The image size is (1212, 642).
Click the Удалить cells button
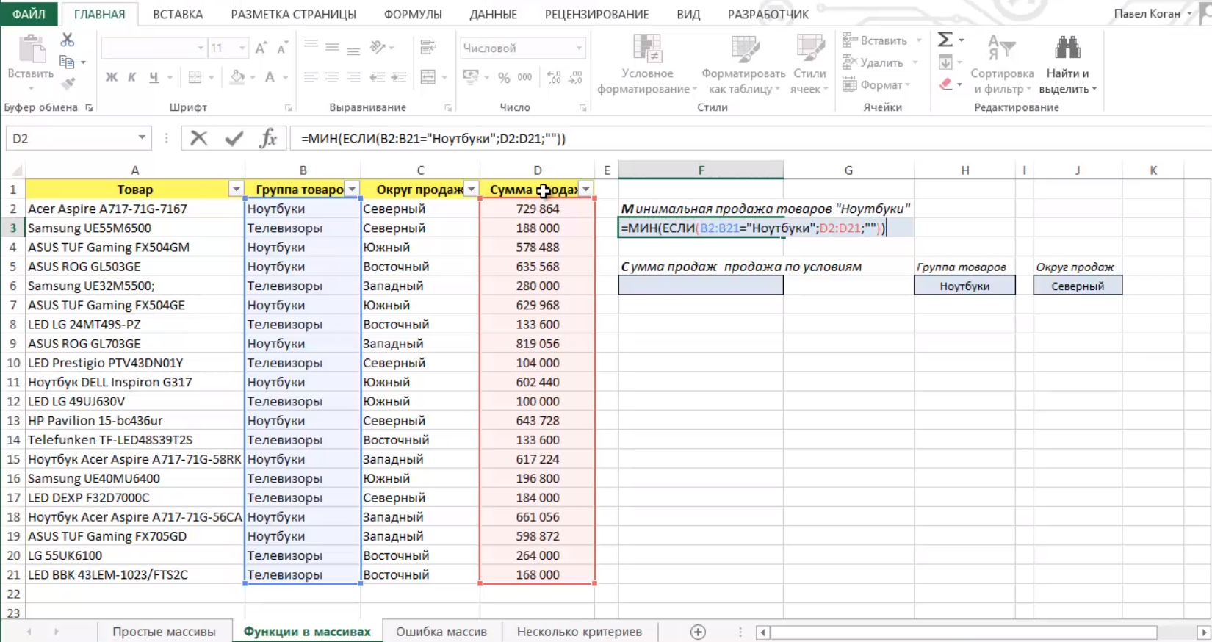coord(881,62)
